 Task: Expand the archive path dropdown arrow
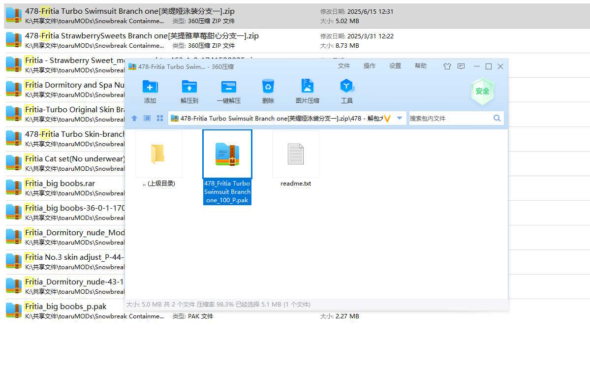400,118
